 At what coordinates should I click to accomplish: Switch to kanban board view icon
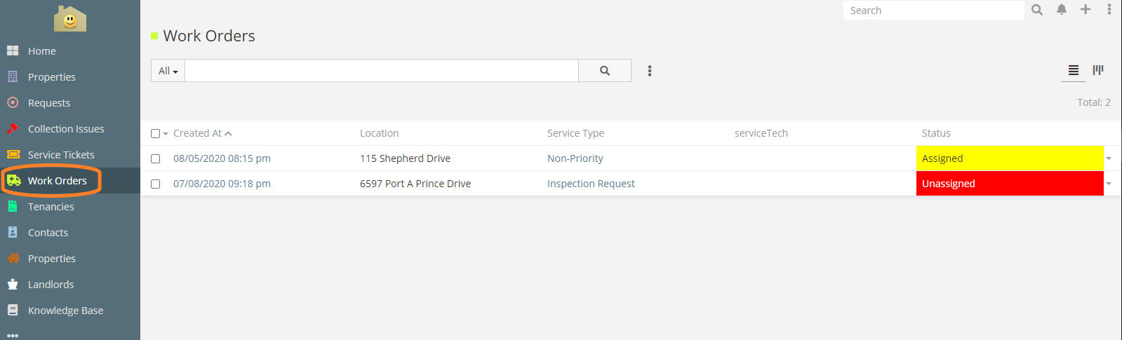pos(1098,70)
